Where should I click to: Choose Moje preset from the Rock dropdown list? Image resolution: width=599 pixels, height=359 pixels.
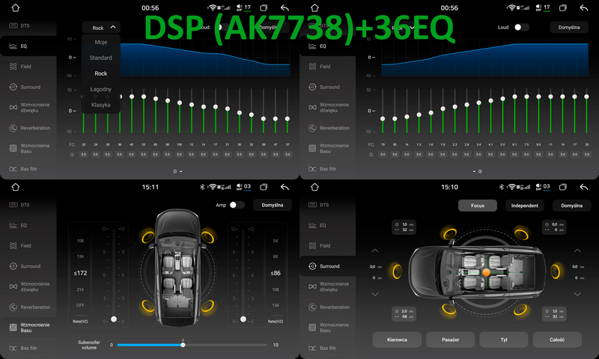(101, 43)
